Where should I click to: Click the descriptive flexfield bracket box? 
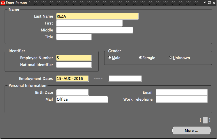205,120
